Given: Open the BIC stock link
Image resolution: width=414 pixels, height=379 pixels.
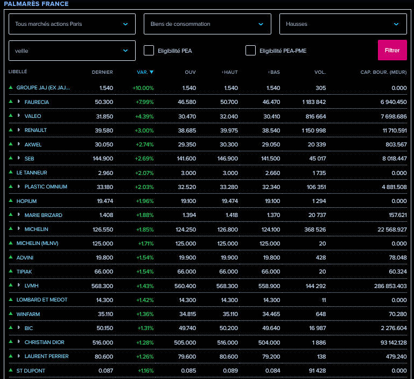Looking at the screenshot, I should click(29, 328).
